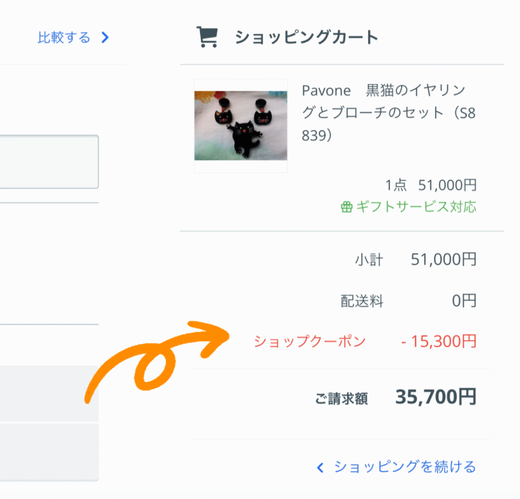Open the black cat earrings product thumbnail

point(241,126)
